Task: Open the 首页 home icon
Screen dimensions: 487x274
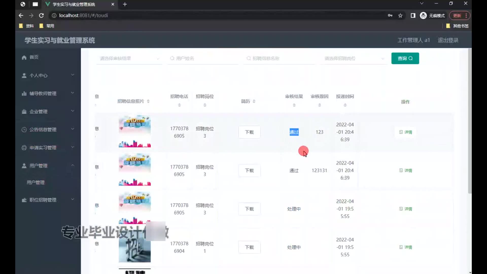Action: click(24, 57)
